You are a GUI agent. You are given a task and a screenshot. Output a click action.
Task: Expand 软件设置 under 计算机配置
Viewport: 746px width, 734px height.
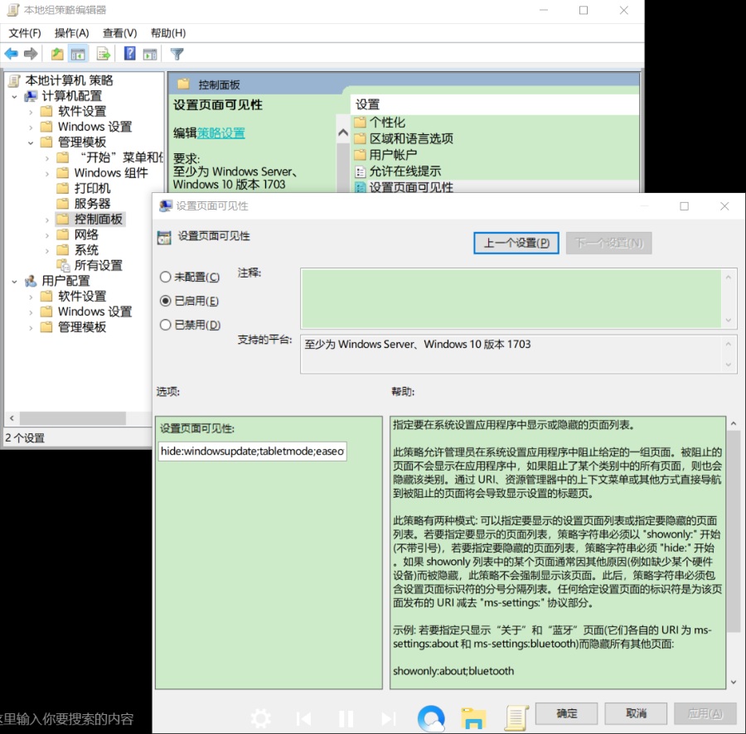click(x=31, y=112)
